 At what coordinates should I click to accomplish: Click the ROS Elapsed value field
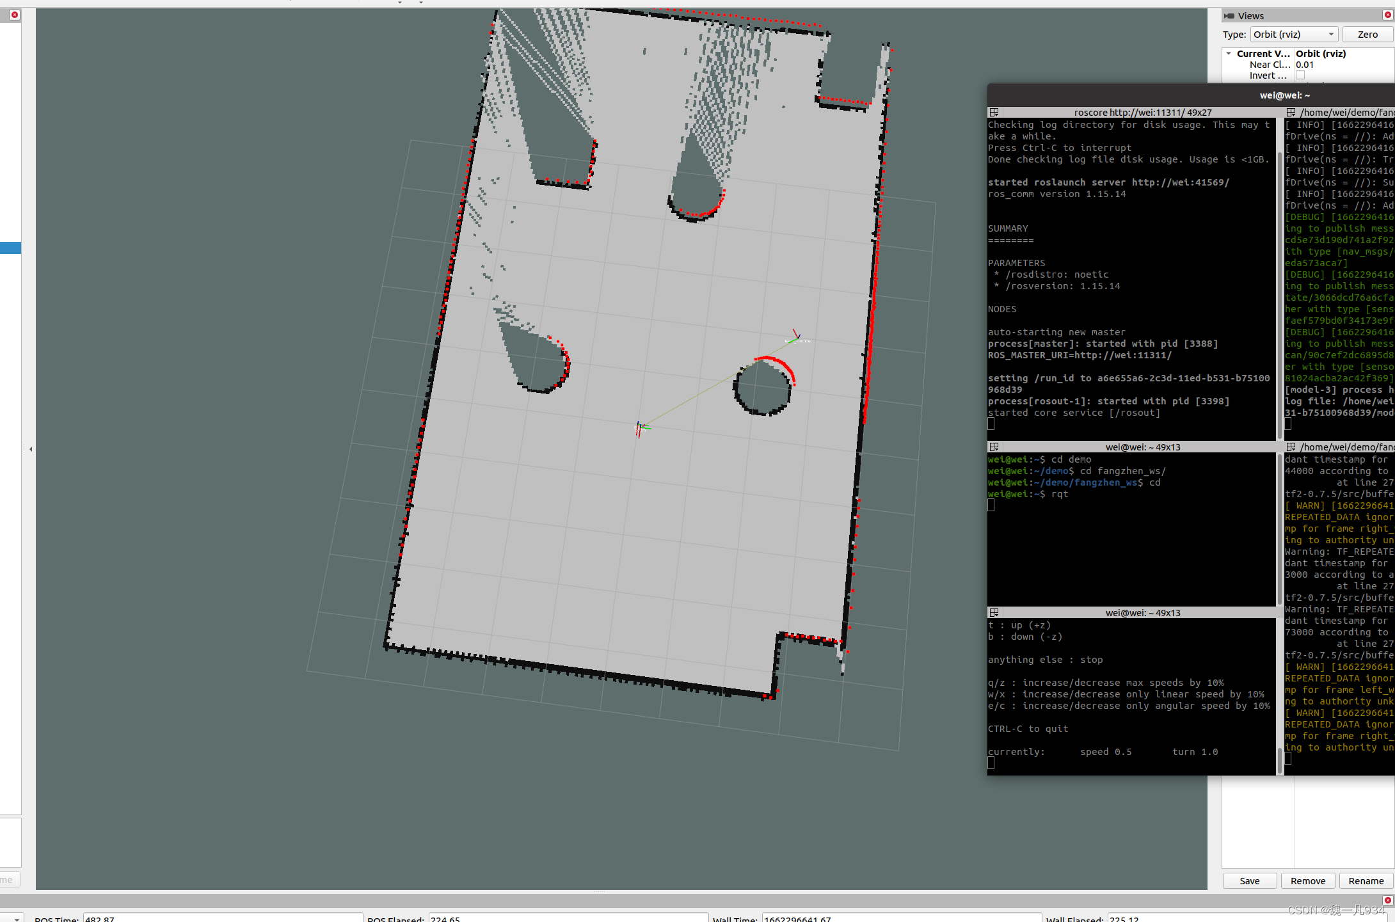coord(568,918)
